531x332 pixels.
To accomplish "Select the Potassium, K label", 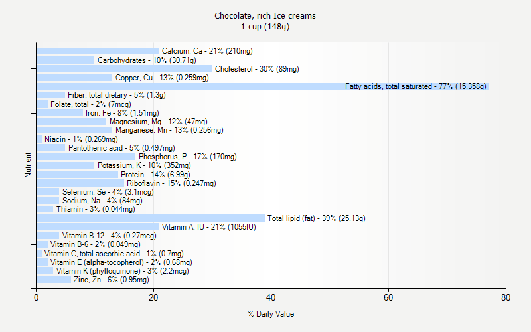I will 144,165.
